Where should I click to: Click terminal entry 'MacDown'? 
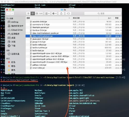pos(38,90)
